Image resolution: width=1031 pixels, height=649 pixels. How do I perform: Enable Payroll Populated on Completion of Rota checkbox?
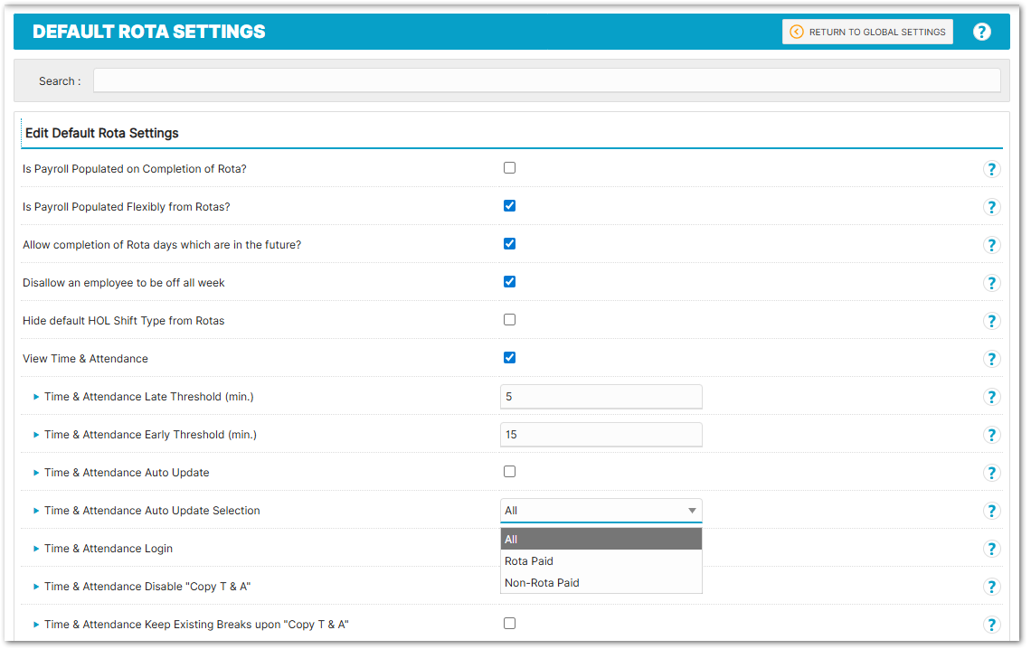(509, 168)
